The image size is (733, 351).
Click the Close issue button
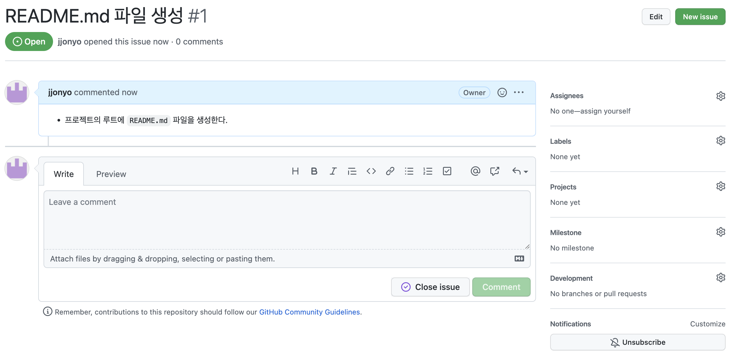430,287
